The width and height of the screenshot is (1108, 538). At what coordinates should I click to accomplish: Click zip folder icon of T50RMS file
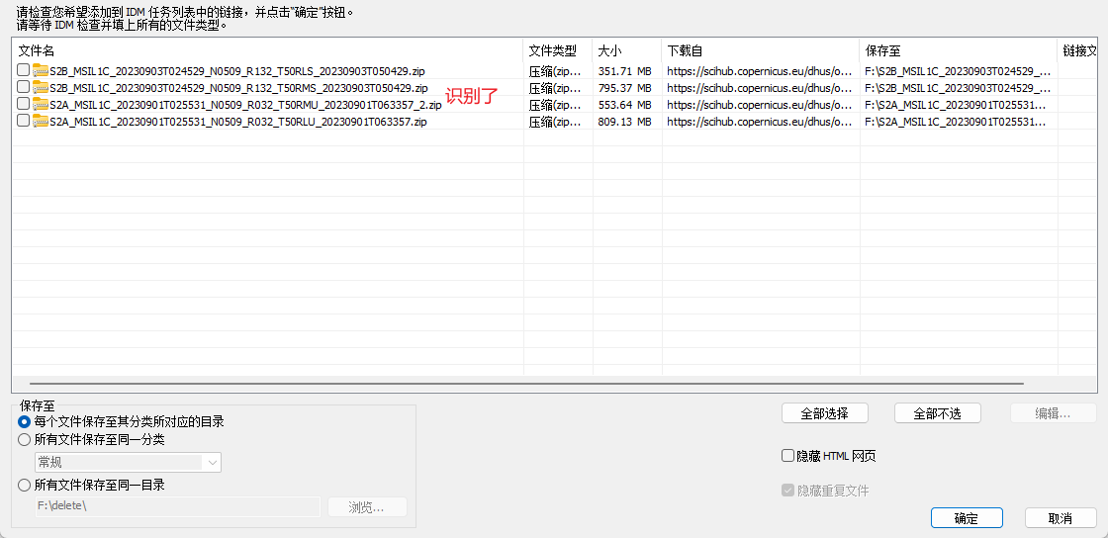pos(41,88)
